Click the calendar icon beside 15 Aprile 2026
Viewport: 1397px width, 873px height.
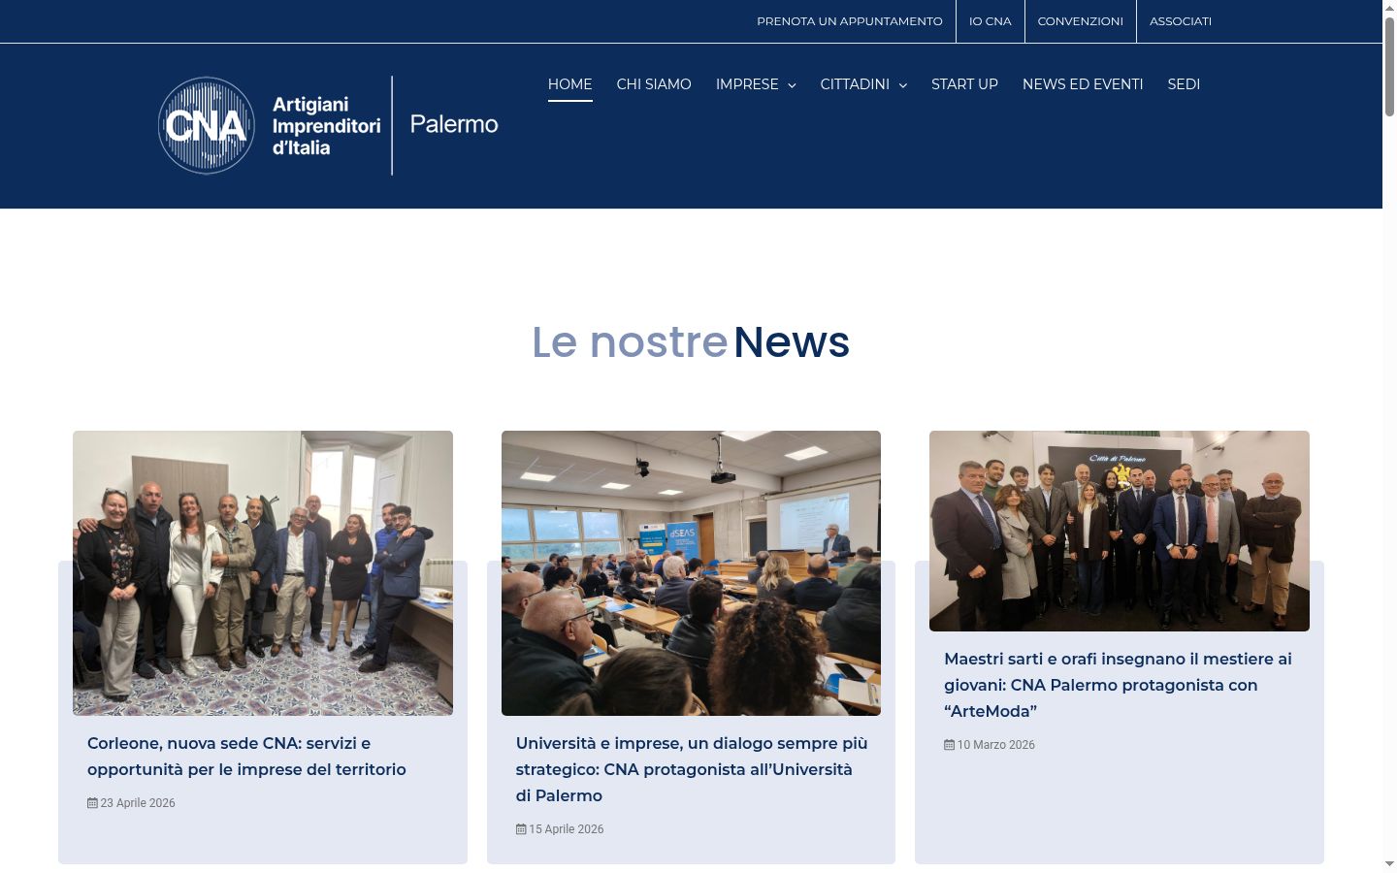click(x=521, y=829)
